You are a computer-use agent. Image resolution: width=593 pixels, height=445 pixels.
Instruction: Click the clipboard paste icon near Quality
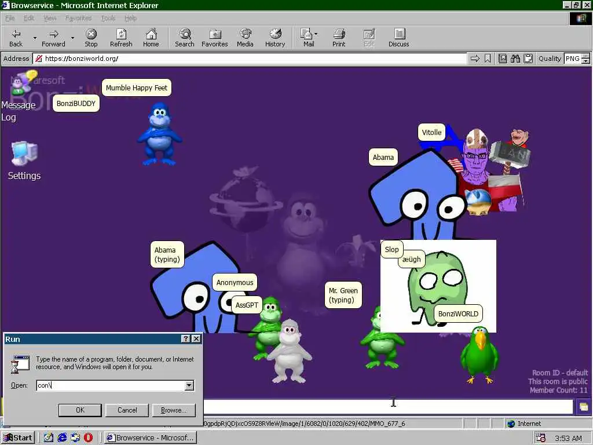click(528, 59)
